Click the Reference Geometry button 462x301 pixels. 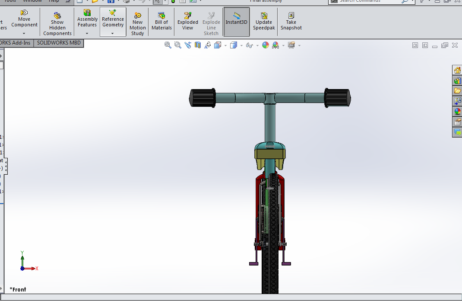(113, 18)
